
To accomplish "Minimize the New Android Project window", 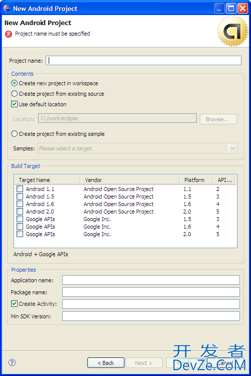I will pos(219,9).
